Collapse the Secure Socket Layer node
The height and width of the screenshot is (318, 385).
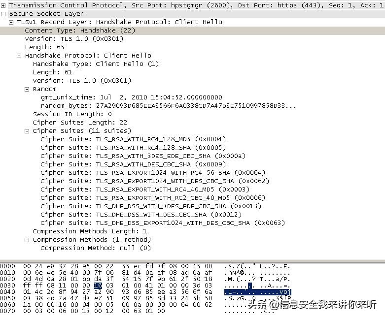pyautogui.click(x=3, y=14)
